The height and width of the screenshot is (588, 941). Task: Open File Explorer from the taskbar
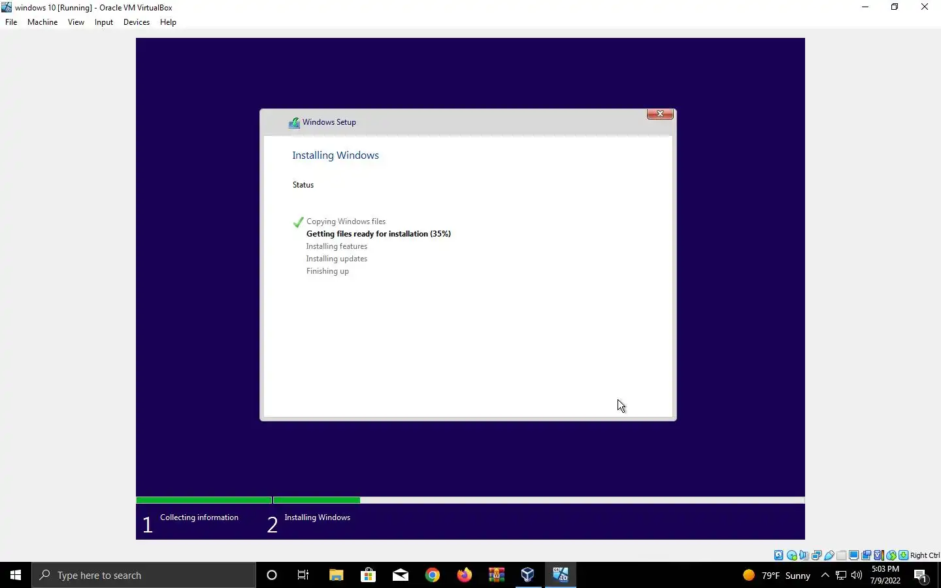[x=336, y=575]
